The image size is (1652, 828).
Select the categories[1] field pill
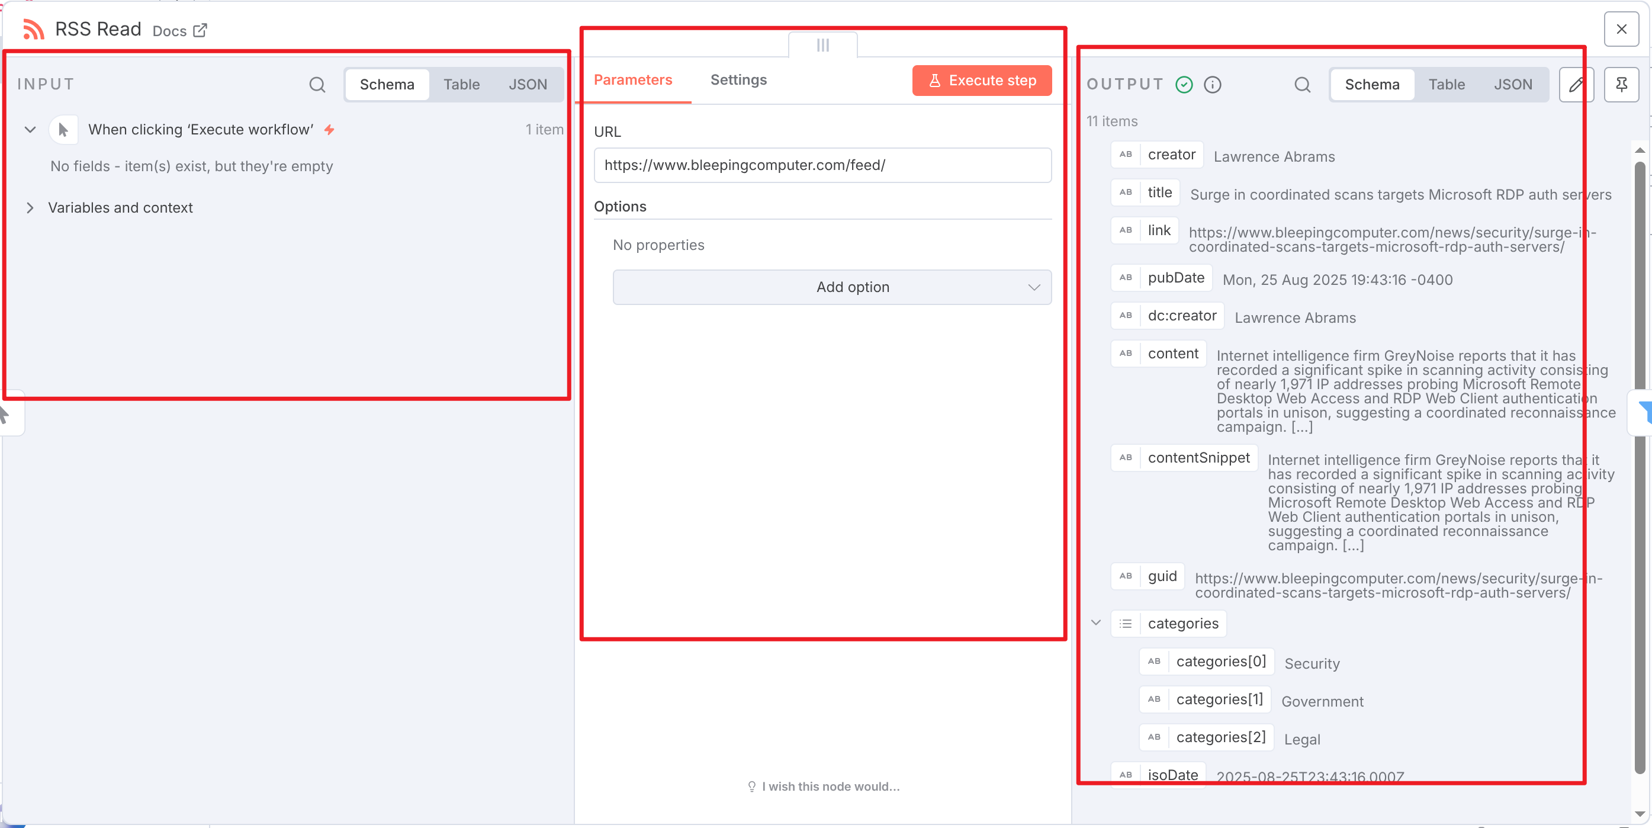tap(1205, 699)
